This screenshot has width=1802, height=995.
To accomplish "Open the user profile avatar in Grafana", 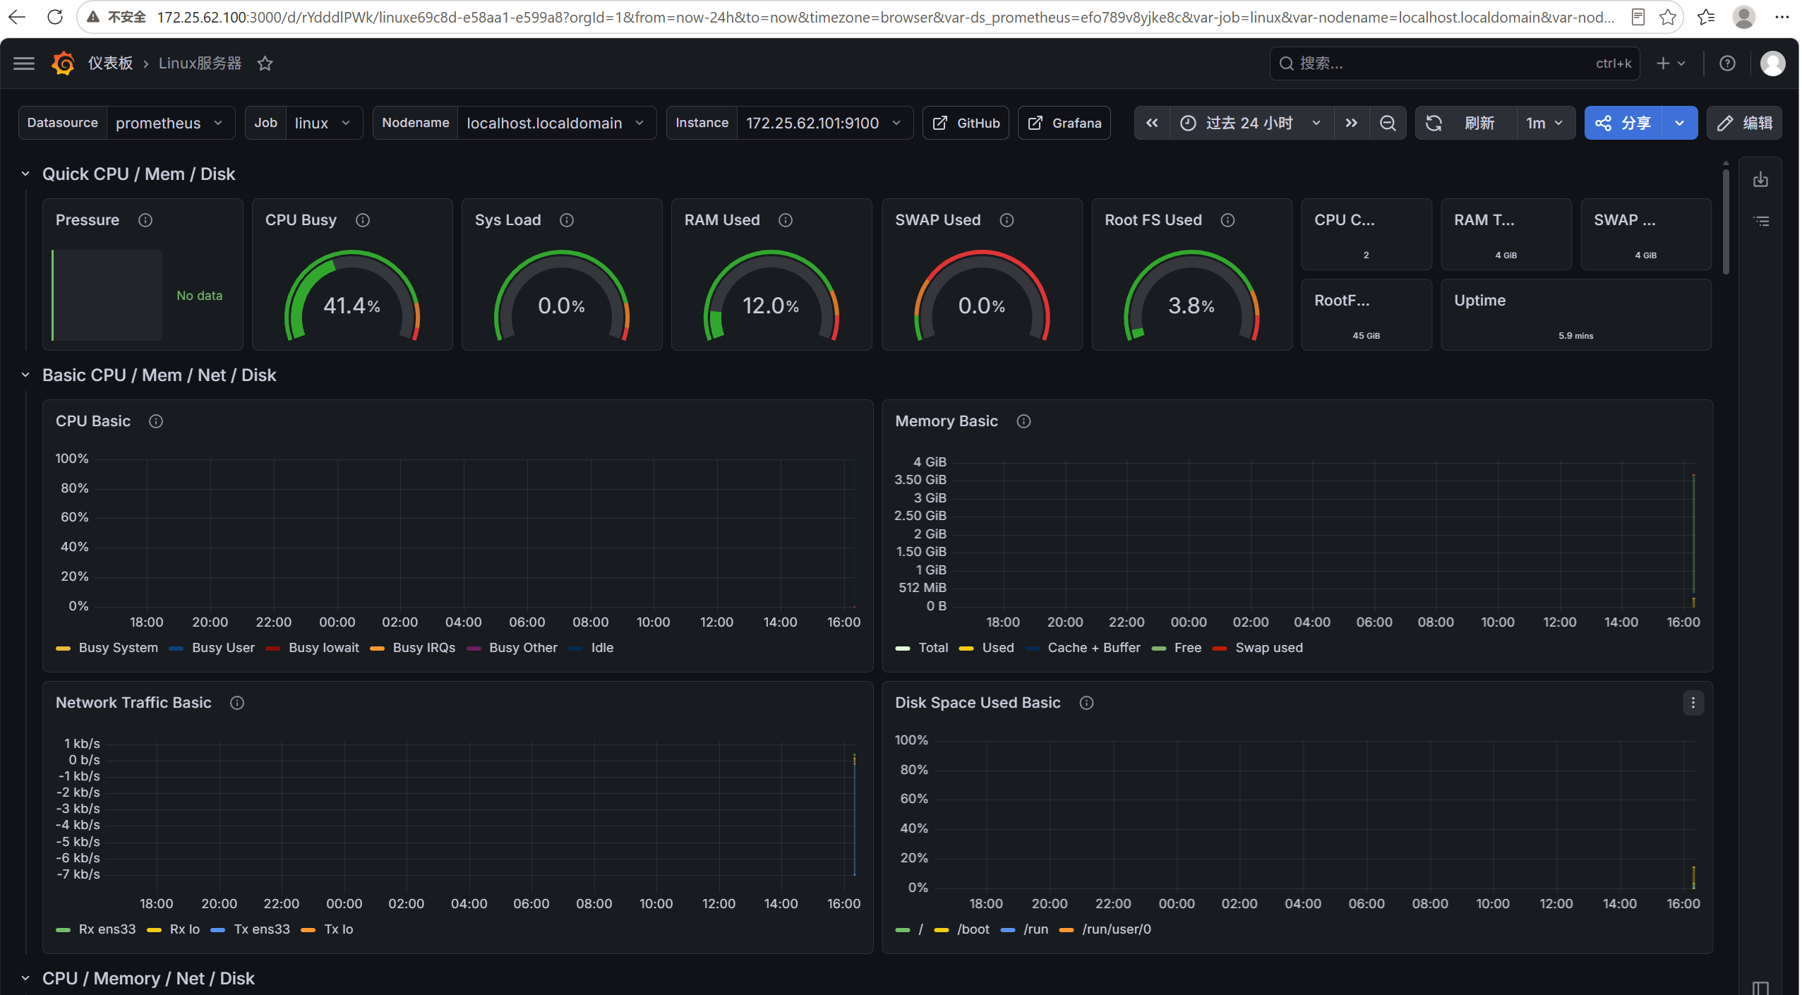I will [x=1773, y=64].
